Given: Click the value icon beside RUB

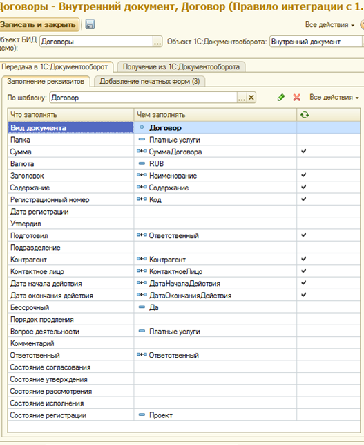Looking at the screenshot, I should coord(142,163).
